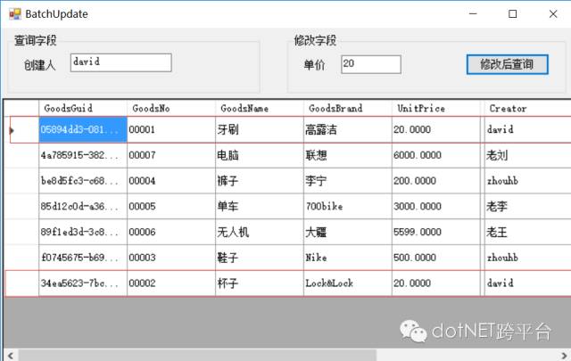Select the cell 00005
The width and height of the screenshot is (571, 361).
(171, 206)
